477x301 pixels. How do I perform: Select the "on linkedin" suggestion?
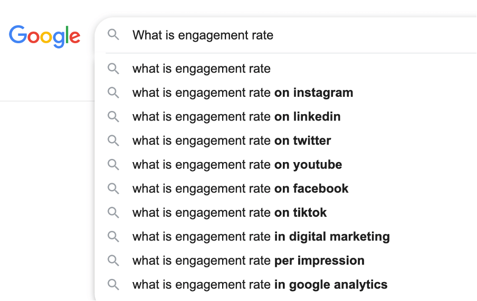[x=236, y=116]
